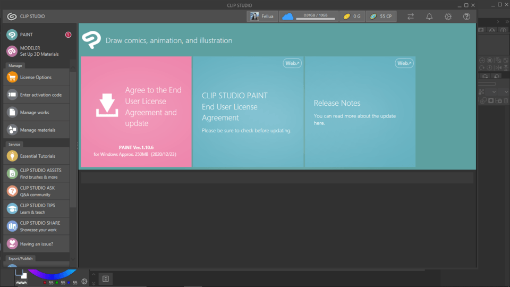Open License Options cart icon
Image resolution: width=510 pixels, height=287 pixels.
pos(12,77)
